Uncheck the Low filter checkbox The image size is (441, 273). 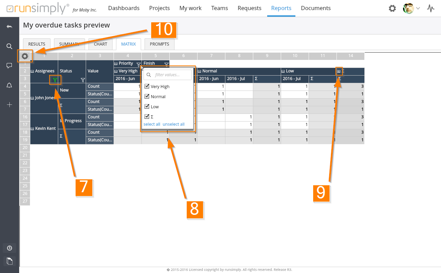click(147, 107)
